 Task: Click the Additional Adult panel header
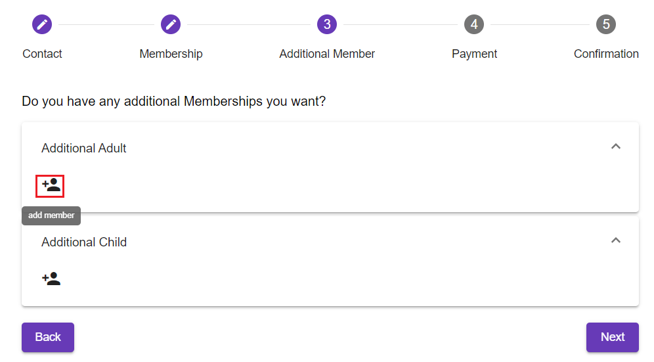click(84, 148)
